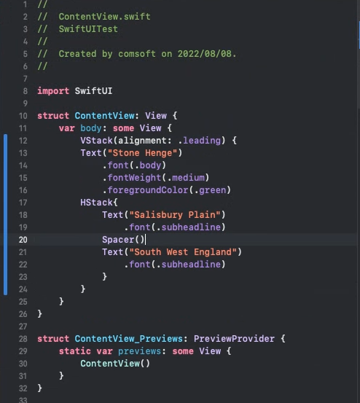Click the closing brace on line 26
Screen dimensions: 360x403
point(40,314)
